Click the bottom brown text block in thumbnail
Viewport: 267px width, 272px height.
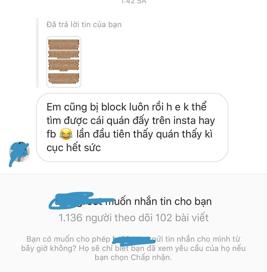[x=64, y=78]
